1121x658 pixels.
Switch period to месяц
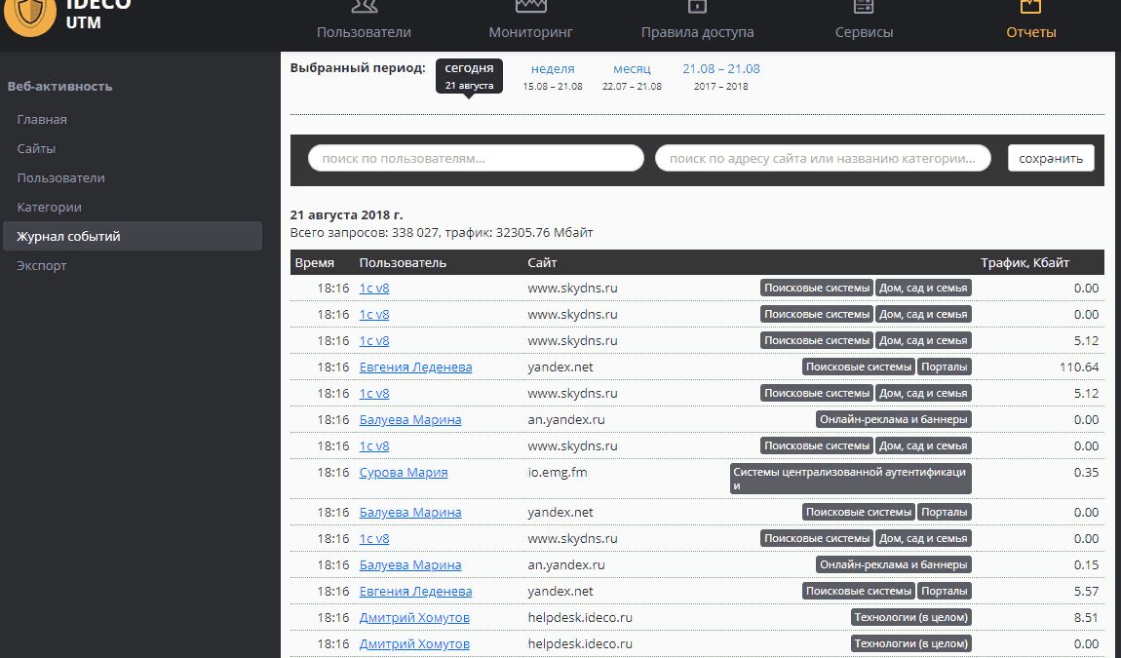(632, 69)
